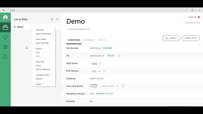
Task: Click the SSL info icon
Action: pos(119,56)
